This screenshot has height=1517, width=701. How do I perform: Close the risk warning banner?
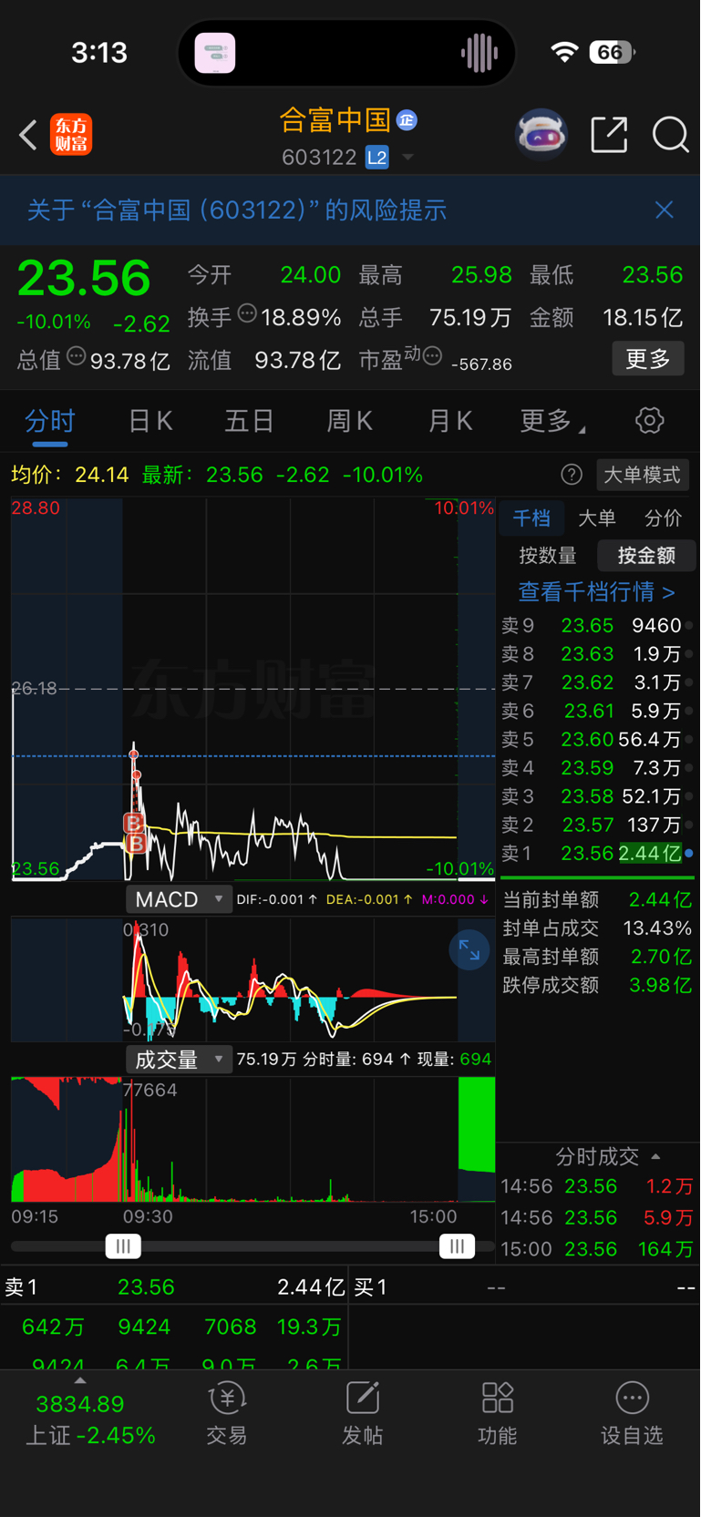(x=665, y=210)
